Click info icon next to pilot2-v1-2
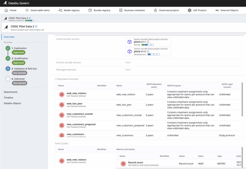Screen dimensions: 246x169 point(148,51)
